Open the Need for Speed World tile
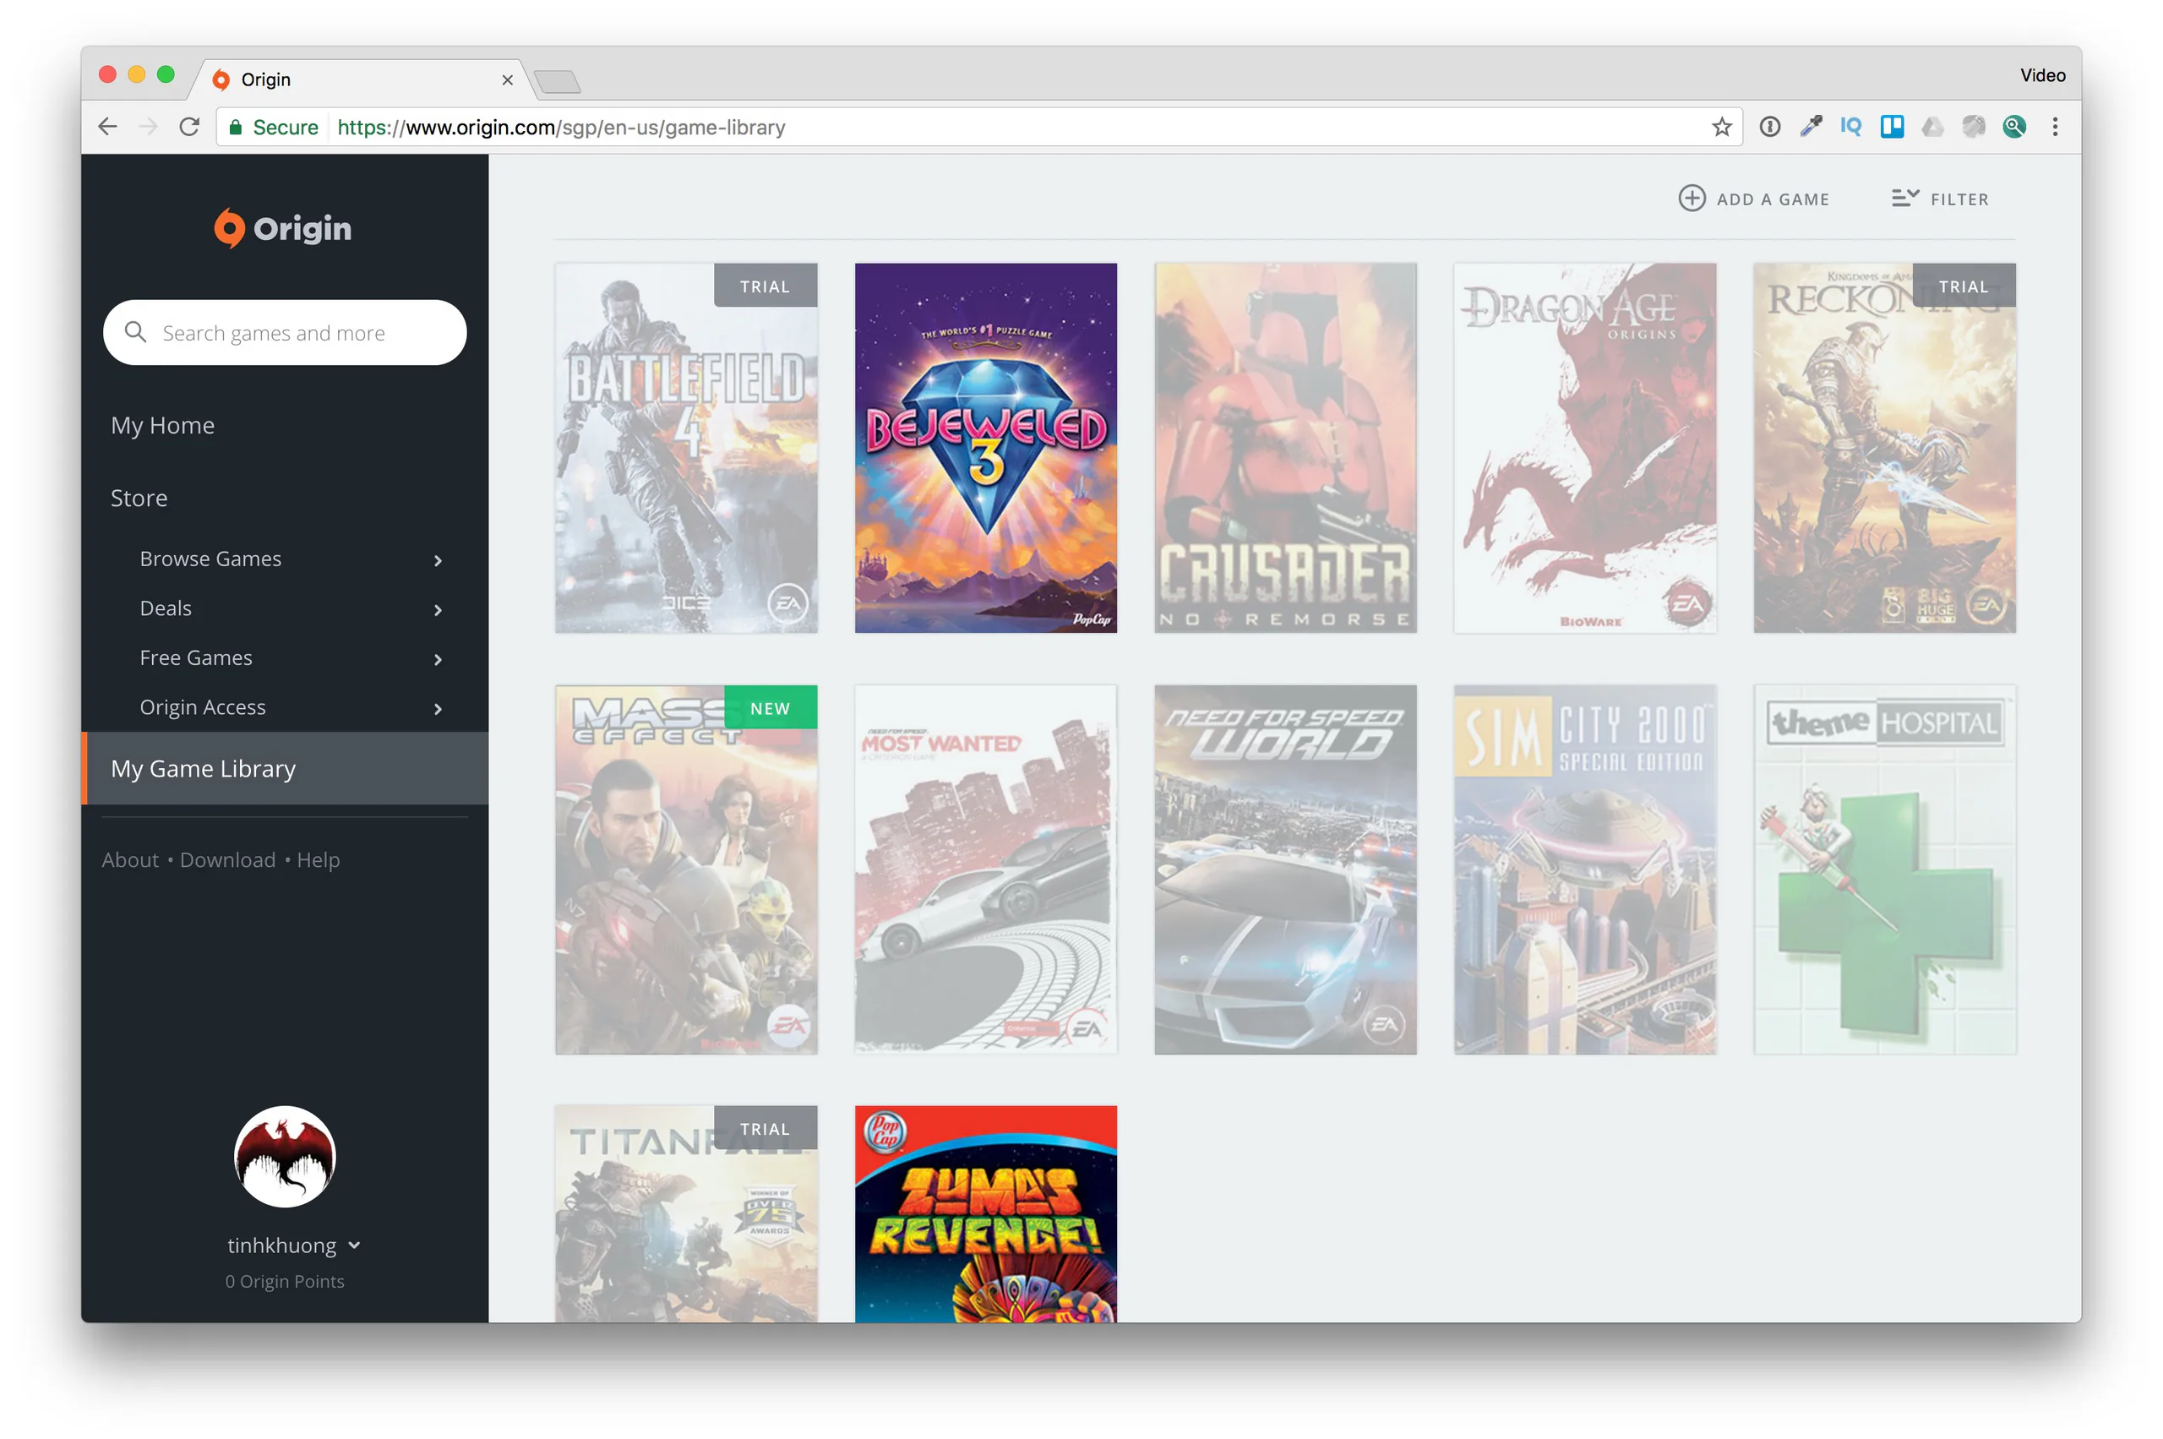This screenshot has height=1439, width=2163. tap(1285, 869)
